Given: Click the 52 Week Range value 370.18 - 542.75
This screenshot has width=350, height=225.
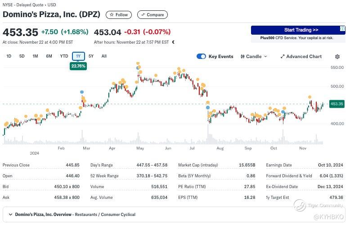Looking at the screenshot, I should click(152, 175).
